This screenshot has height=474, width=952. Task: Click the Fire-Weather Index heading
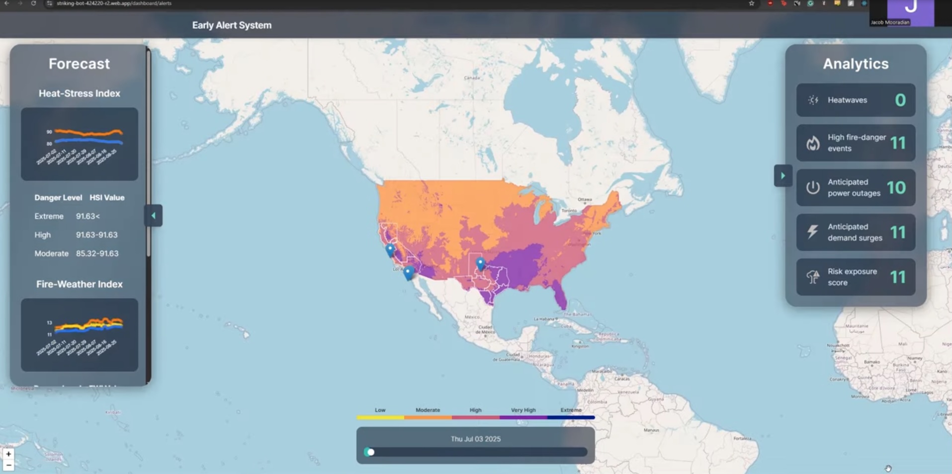[80, 284]
